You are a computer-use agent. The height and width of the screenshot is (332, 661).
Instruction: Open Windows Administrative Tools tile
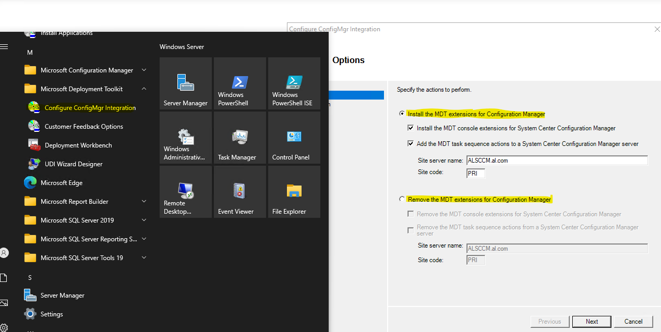click(x=186, y=138)
